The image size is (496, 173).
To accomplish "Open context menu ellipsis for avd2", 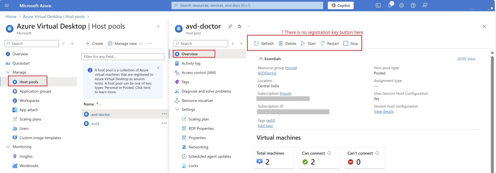I will pyautogui.click(x=164, y=123).
